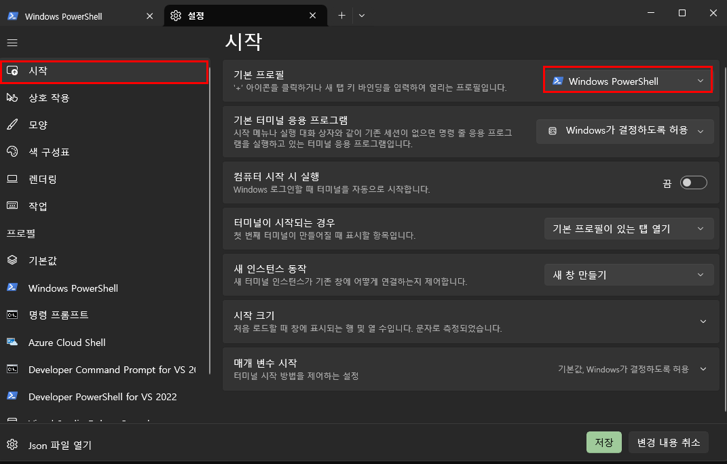Open the 명령 프롬프트 profile settings
The width and height of the screenshot is (727, 464).
[x=105, y=315]
